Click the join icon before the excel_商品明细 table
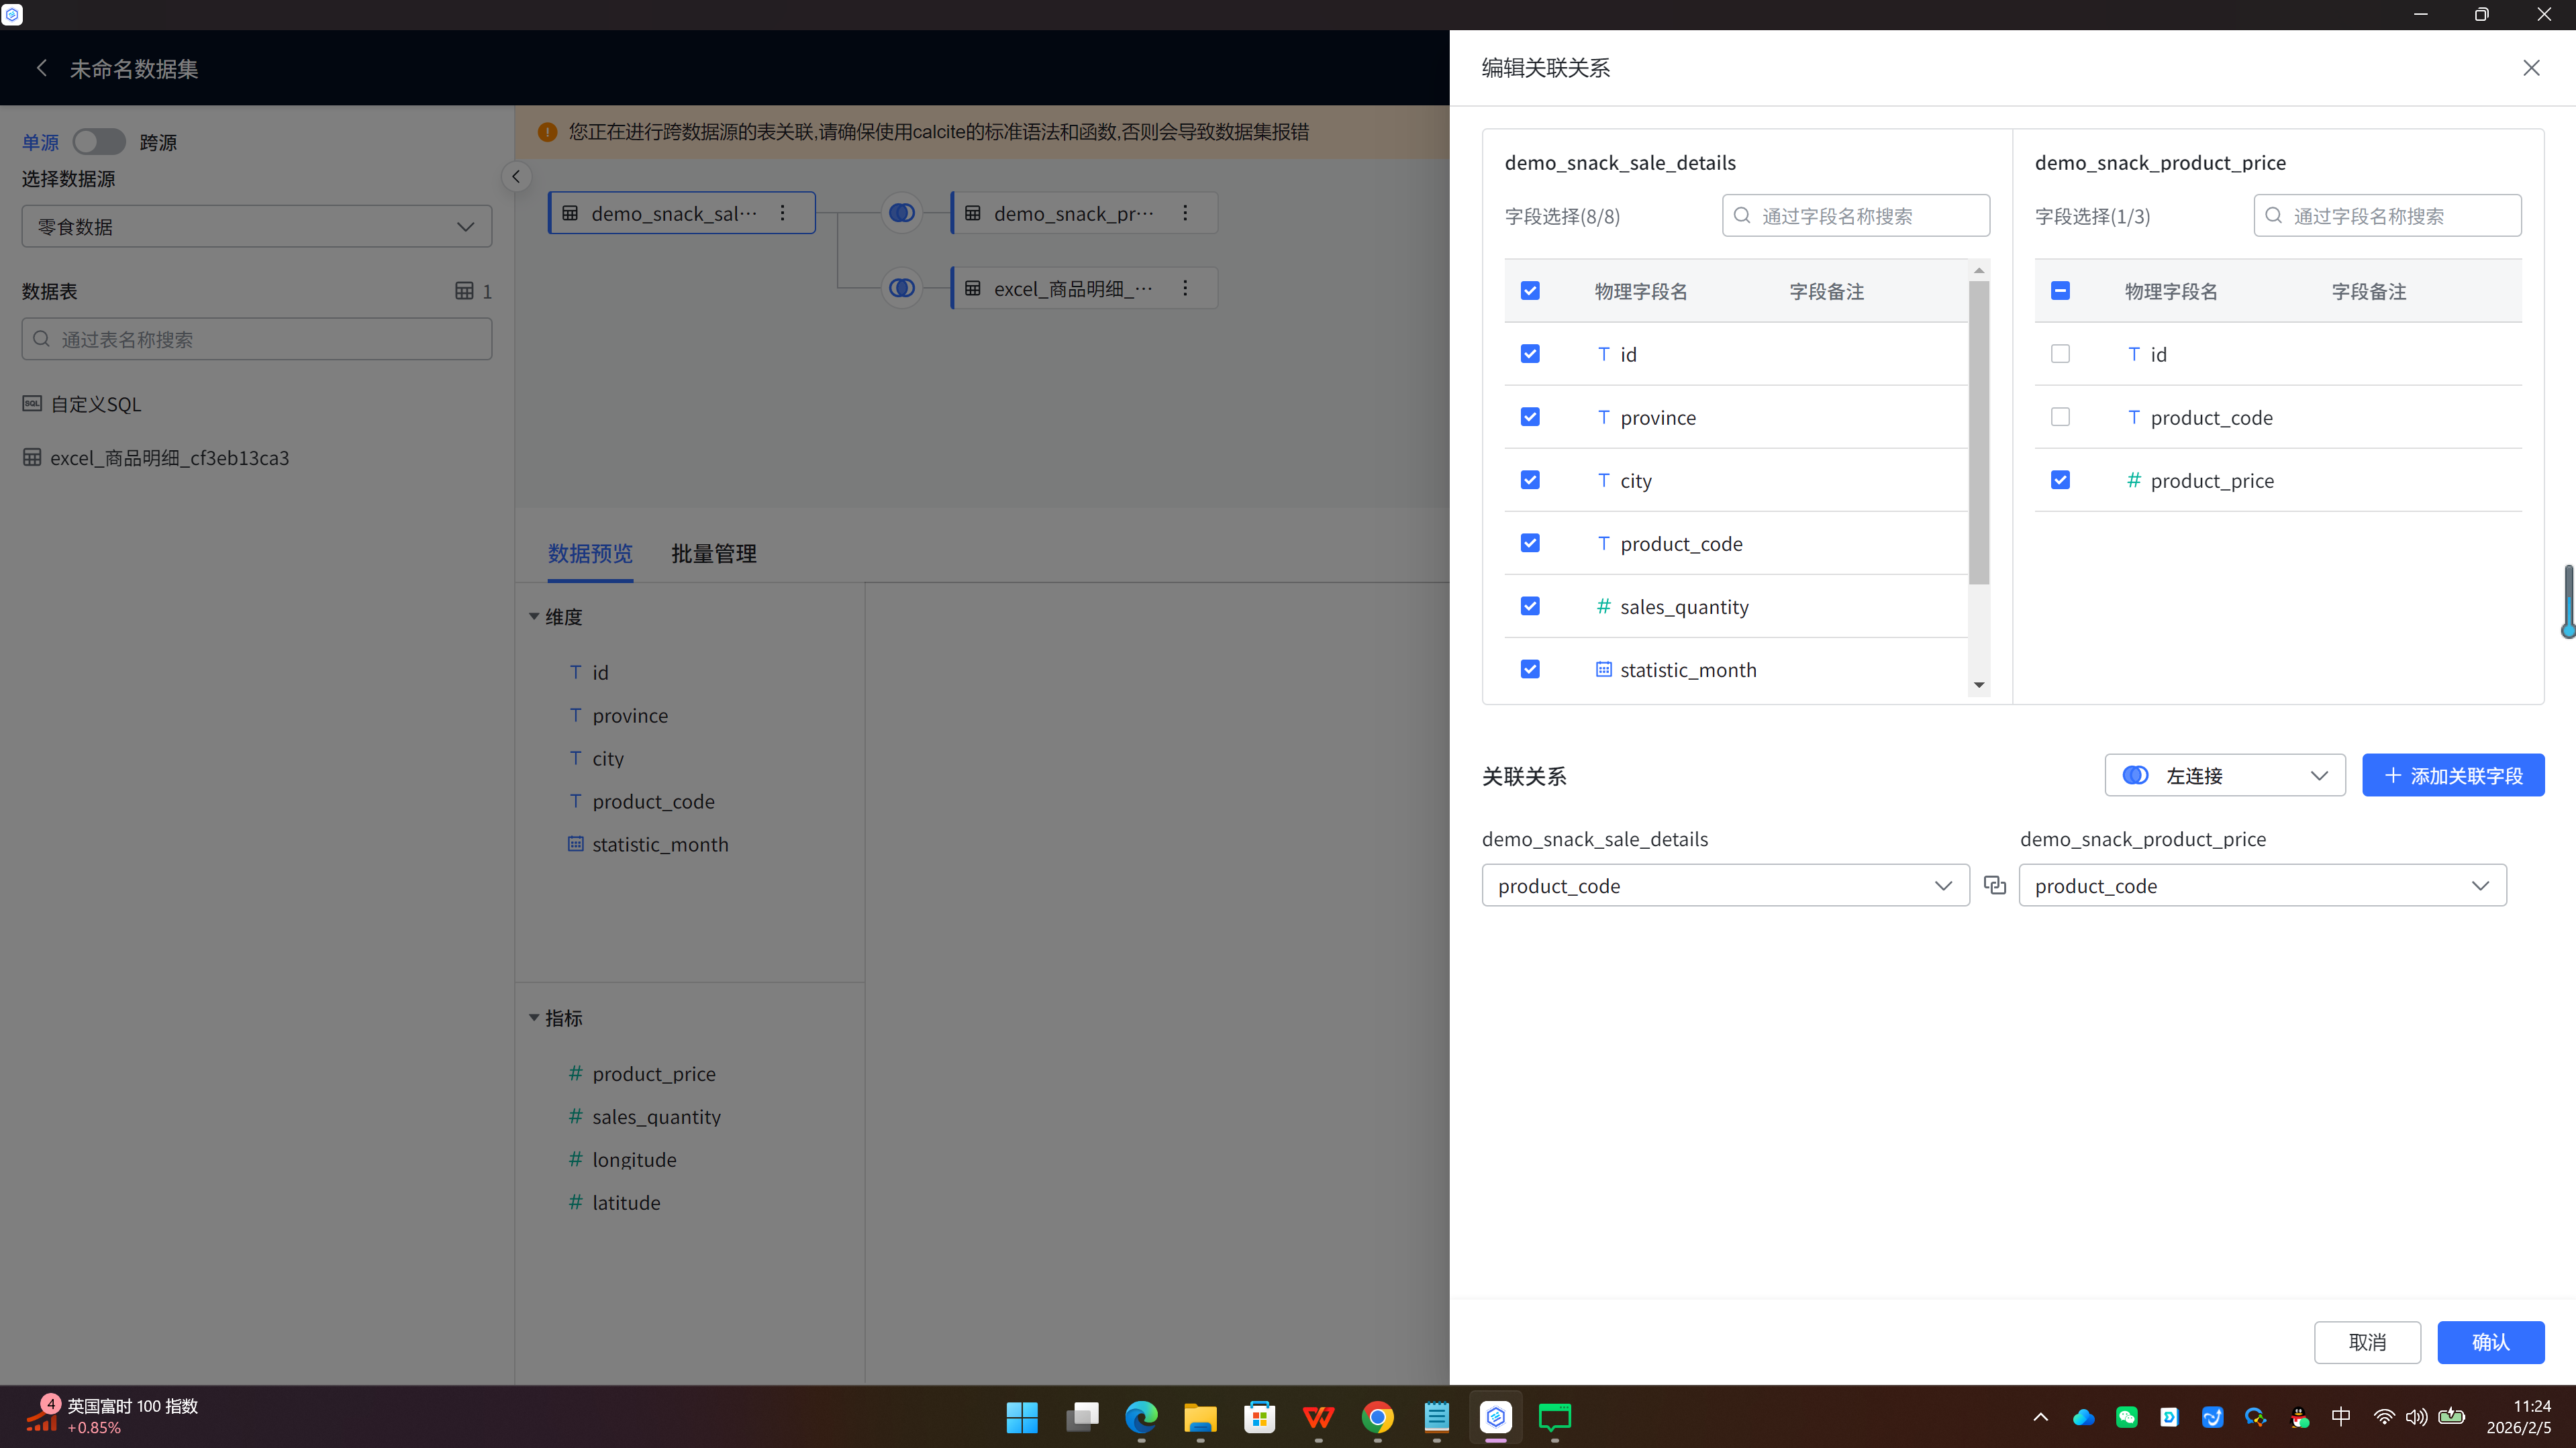This screenshot has height=1448, width=2576. click(x=901, y=288)
